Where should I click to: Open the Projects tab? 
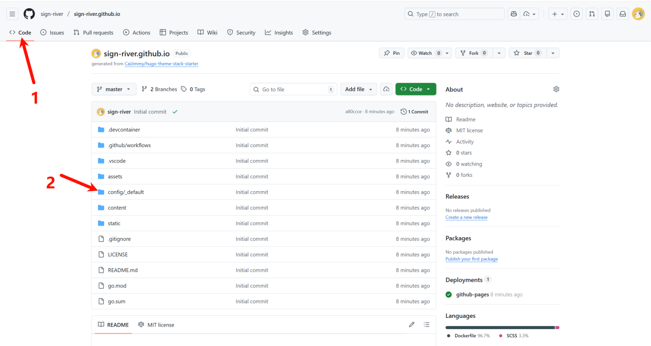coord(174,33)
